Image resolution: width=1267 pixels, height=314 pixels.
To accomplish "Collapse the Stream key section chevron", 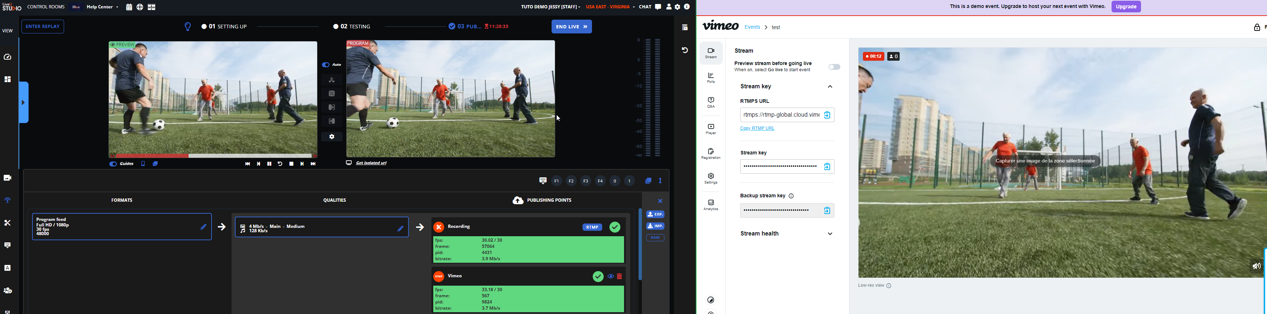I will coord(830,87).
